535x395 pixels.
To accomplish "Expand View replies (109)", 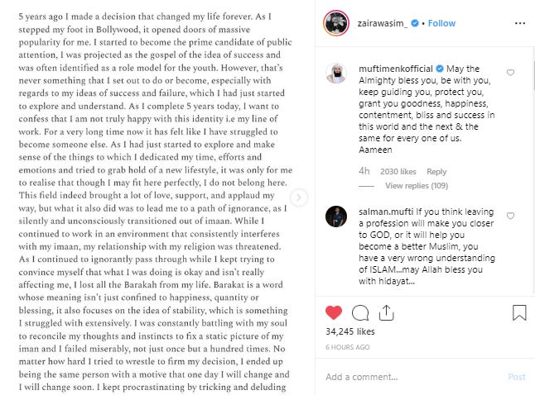I will (416, 186).
